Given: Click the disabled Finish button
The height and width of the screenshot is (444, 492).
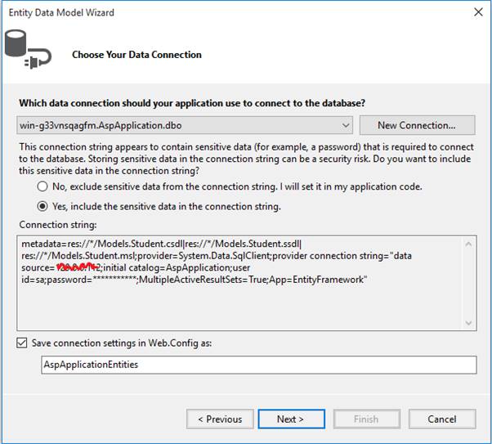Looking at the screenshot, I should 365,419.
